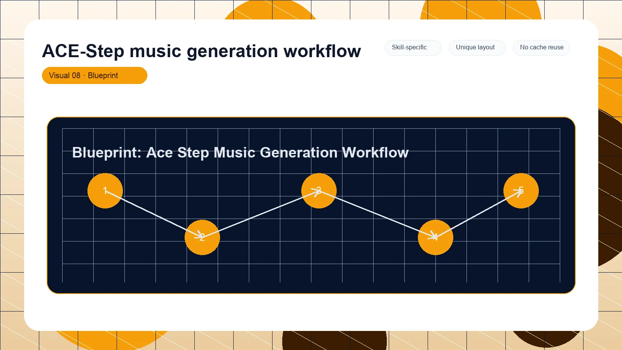Click the step 5 orange node
Screen dimensions: 622x350
pyautogui.click(x=521, y=191)
